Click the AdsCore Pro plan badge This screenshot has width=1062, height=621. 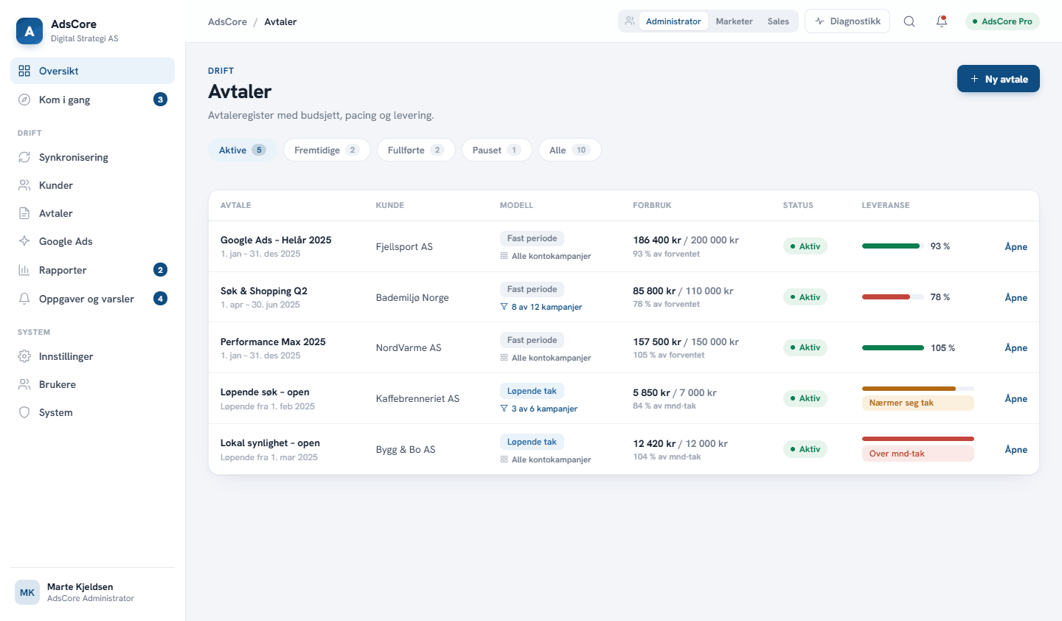coord(1002,21)
